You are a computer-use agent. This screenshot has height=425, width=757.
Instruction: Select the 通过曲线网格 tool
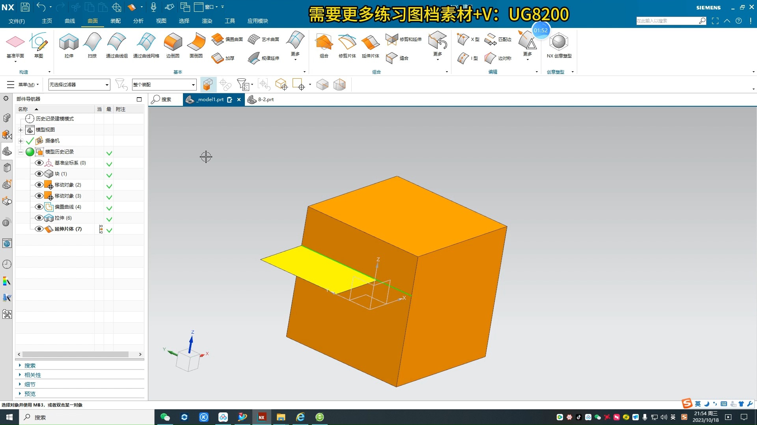point(146,46)
